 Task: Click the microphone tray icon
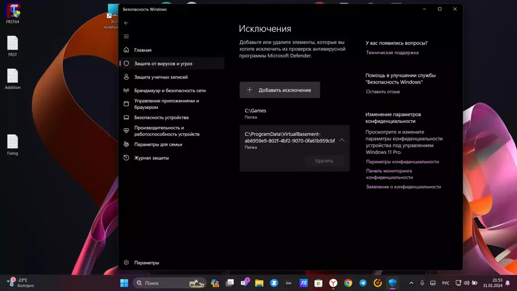click(x=422, y=283)
